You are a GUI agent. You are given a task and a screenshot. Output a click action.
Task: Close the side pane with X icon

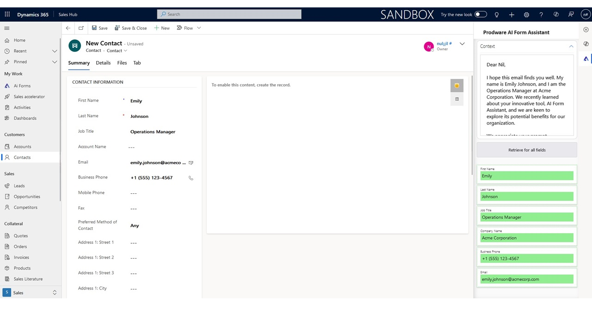[586, 30]
